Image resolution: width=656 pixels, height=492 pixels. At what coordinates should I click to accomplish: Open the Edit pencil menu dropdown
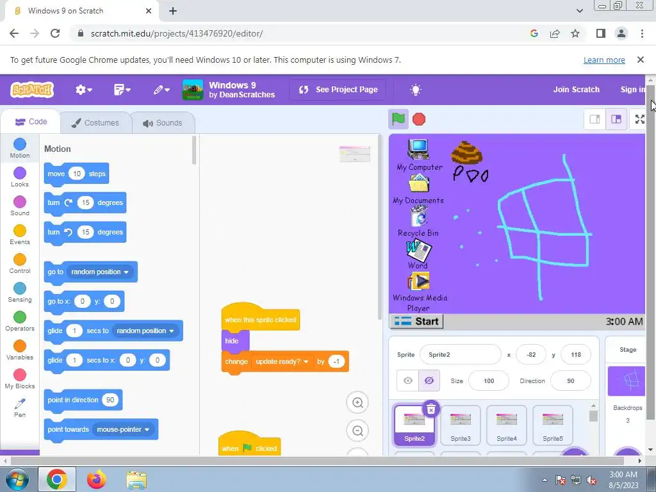click(x=161, y=90)
